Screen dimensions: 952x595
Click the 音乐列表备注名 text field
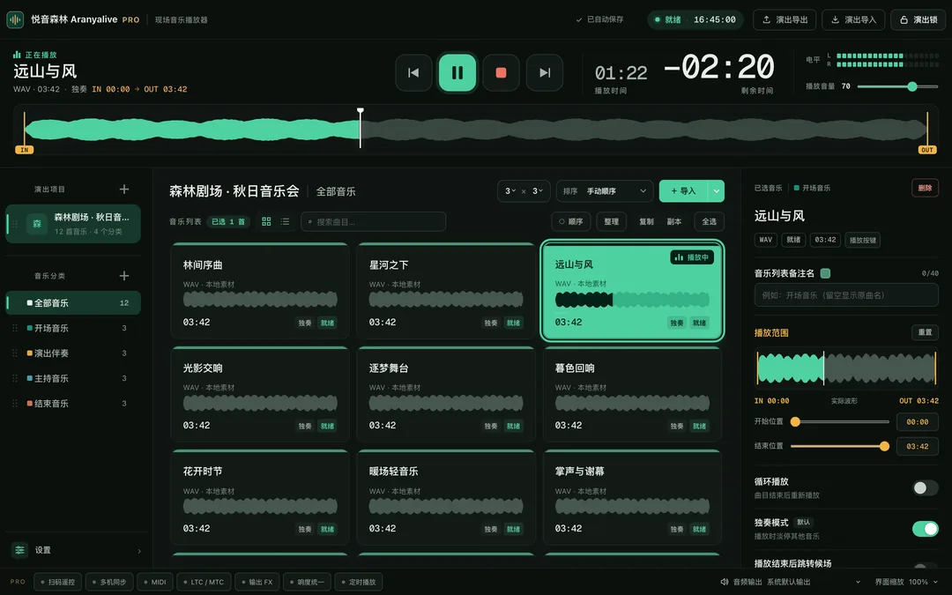(x=846, y=295)
